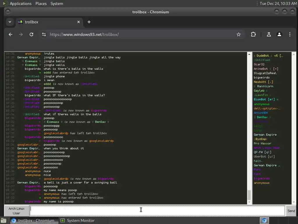The width and height of the screenshot is (298, 224).
Task: Select hain. in the user list
Action: click(x=258, y=161)
